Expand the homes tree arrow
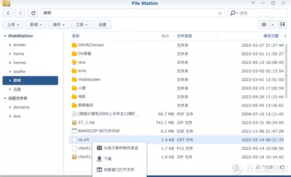 pos(10,63)
